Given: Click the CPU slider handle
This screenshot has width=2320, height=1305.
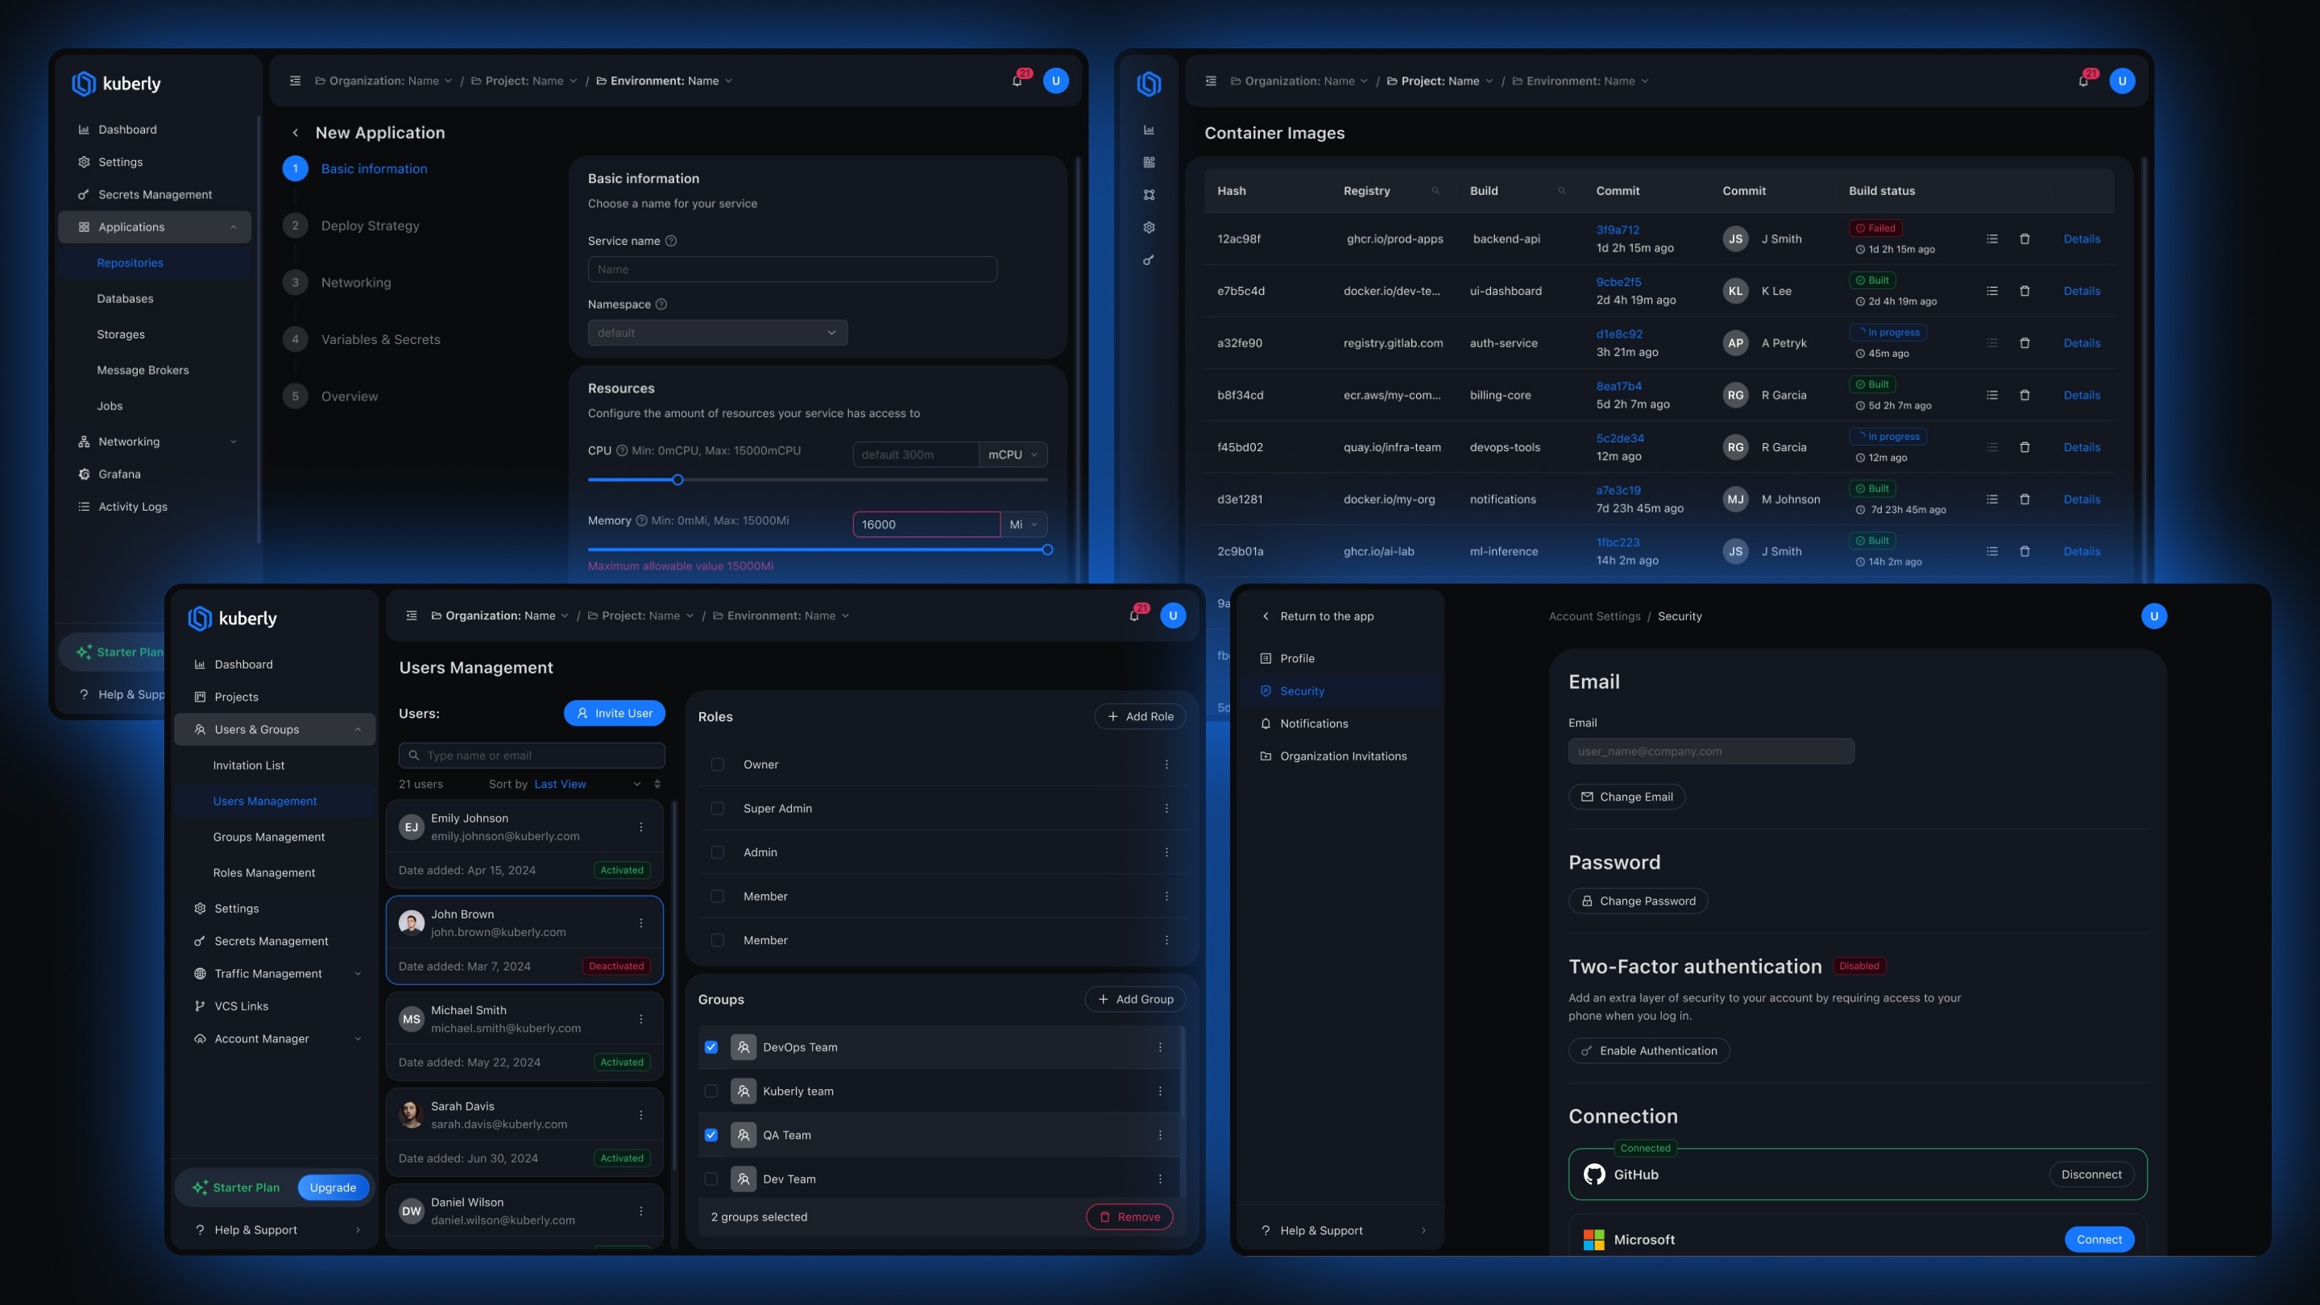Looking at the screenshot, I should click(678, 480).
